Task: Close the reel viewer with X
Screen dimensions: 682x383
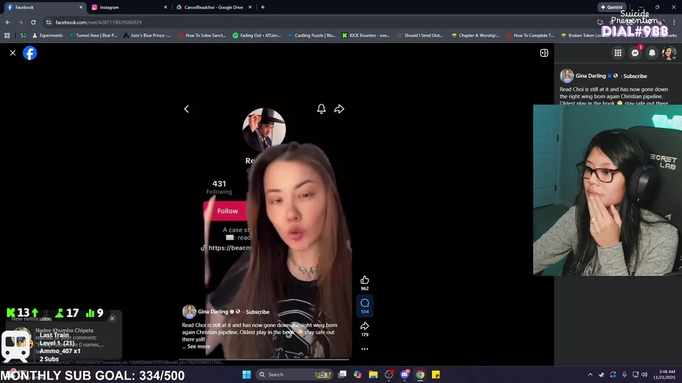Action: (x=13, y=53)
